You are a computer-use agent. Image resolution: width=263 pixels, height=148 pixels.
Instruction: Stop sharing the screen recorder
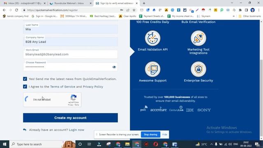pyautogui.click(x=150, y=134)
